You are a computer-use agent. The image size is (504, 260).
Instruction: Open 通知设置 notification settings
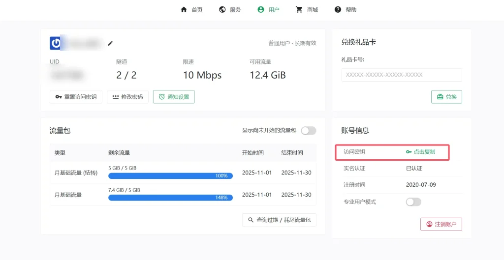[174, 97]
